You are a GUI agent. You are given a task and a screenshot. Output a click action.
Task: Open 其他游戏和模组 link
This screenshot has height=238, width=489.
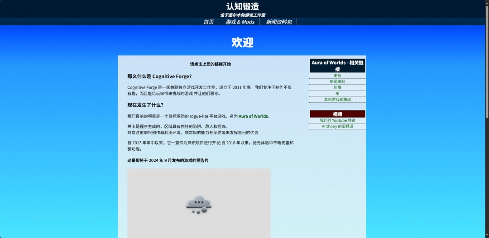[x=337, y=99]
